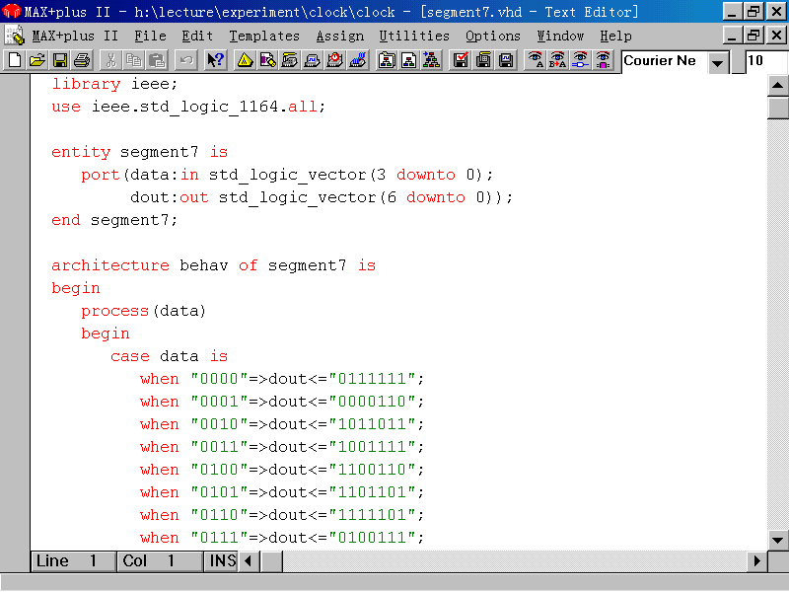Click the 'process' keyword before (data)
Screen dimensions: 789x592
click(114, 311)
